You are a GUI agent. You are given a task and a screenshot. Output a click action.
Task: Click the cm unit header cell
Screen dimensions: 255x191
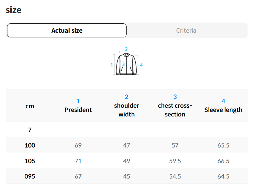(30, 106)
